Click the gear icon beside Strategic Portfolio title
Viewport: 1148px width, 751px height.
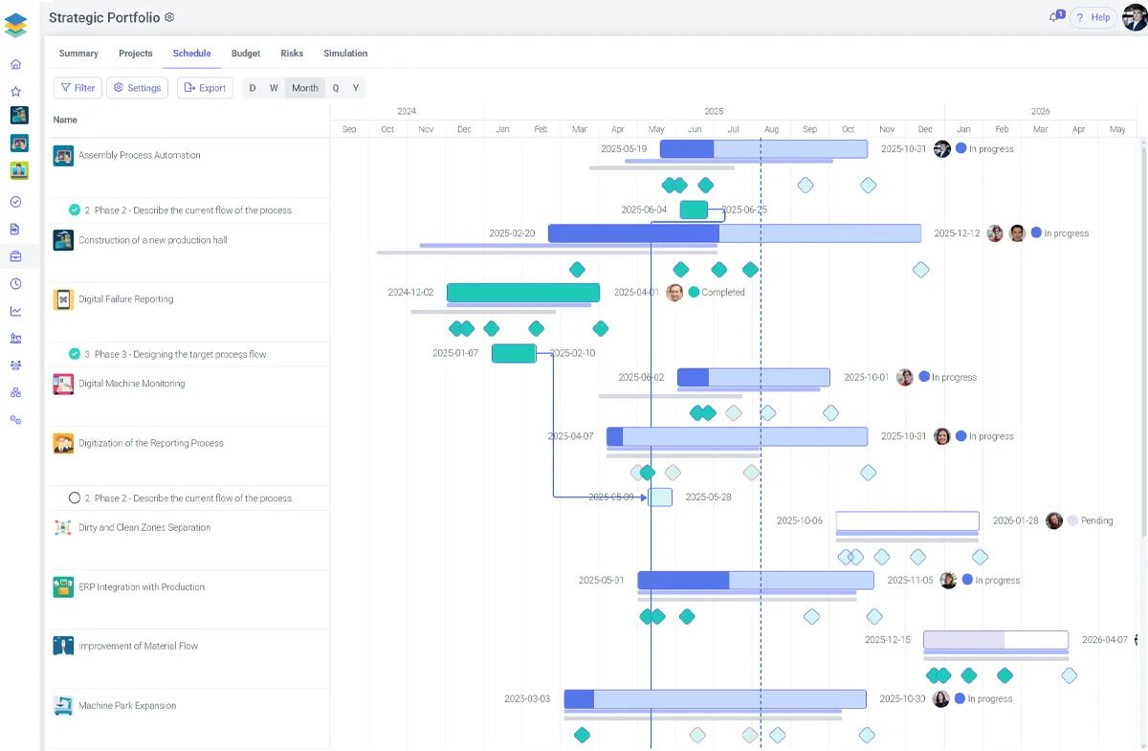pos(169,17)
